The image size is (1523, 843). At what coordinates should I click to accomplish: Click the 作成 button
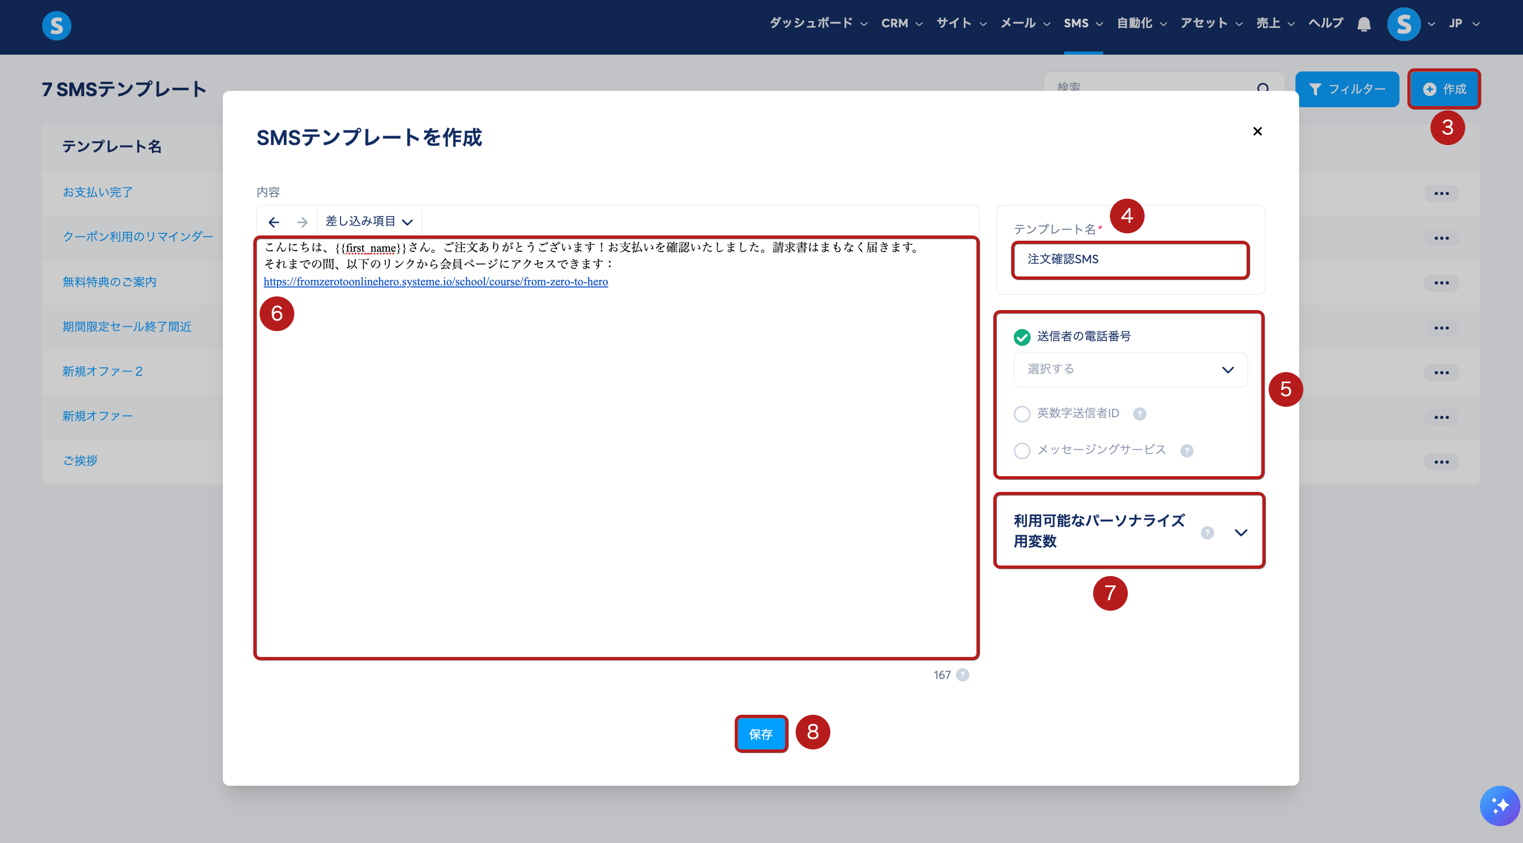point(1444,89)
